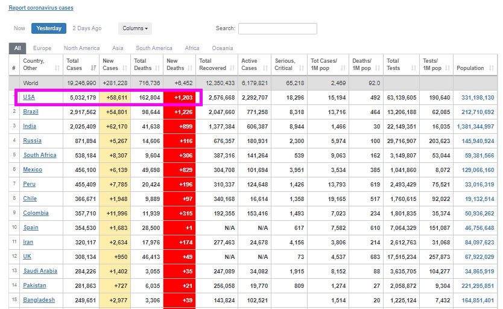Switch to the Europe tab

[x=42, y=48]
